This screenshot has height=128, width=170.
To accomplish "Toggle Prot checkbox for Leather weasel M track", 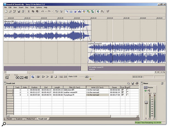I will click(123, 92).
